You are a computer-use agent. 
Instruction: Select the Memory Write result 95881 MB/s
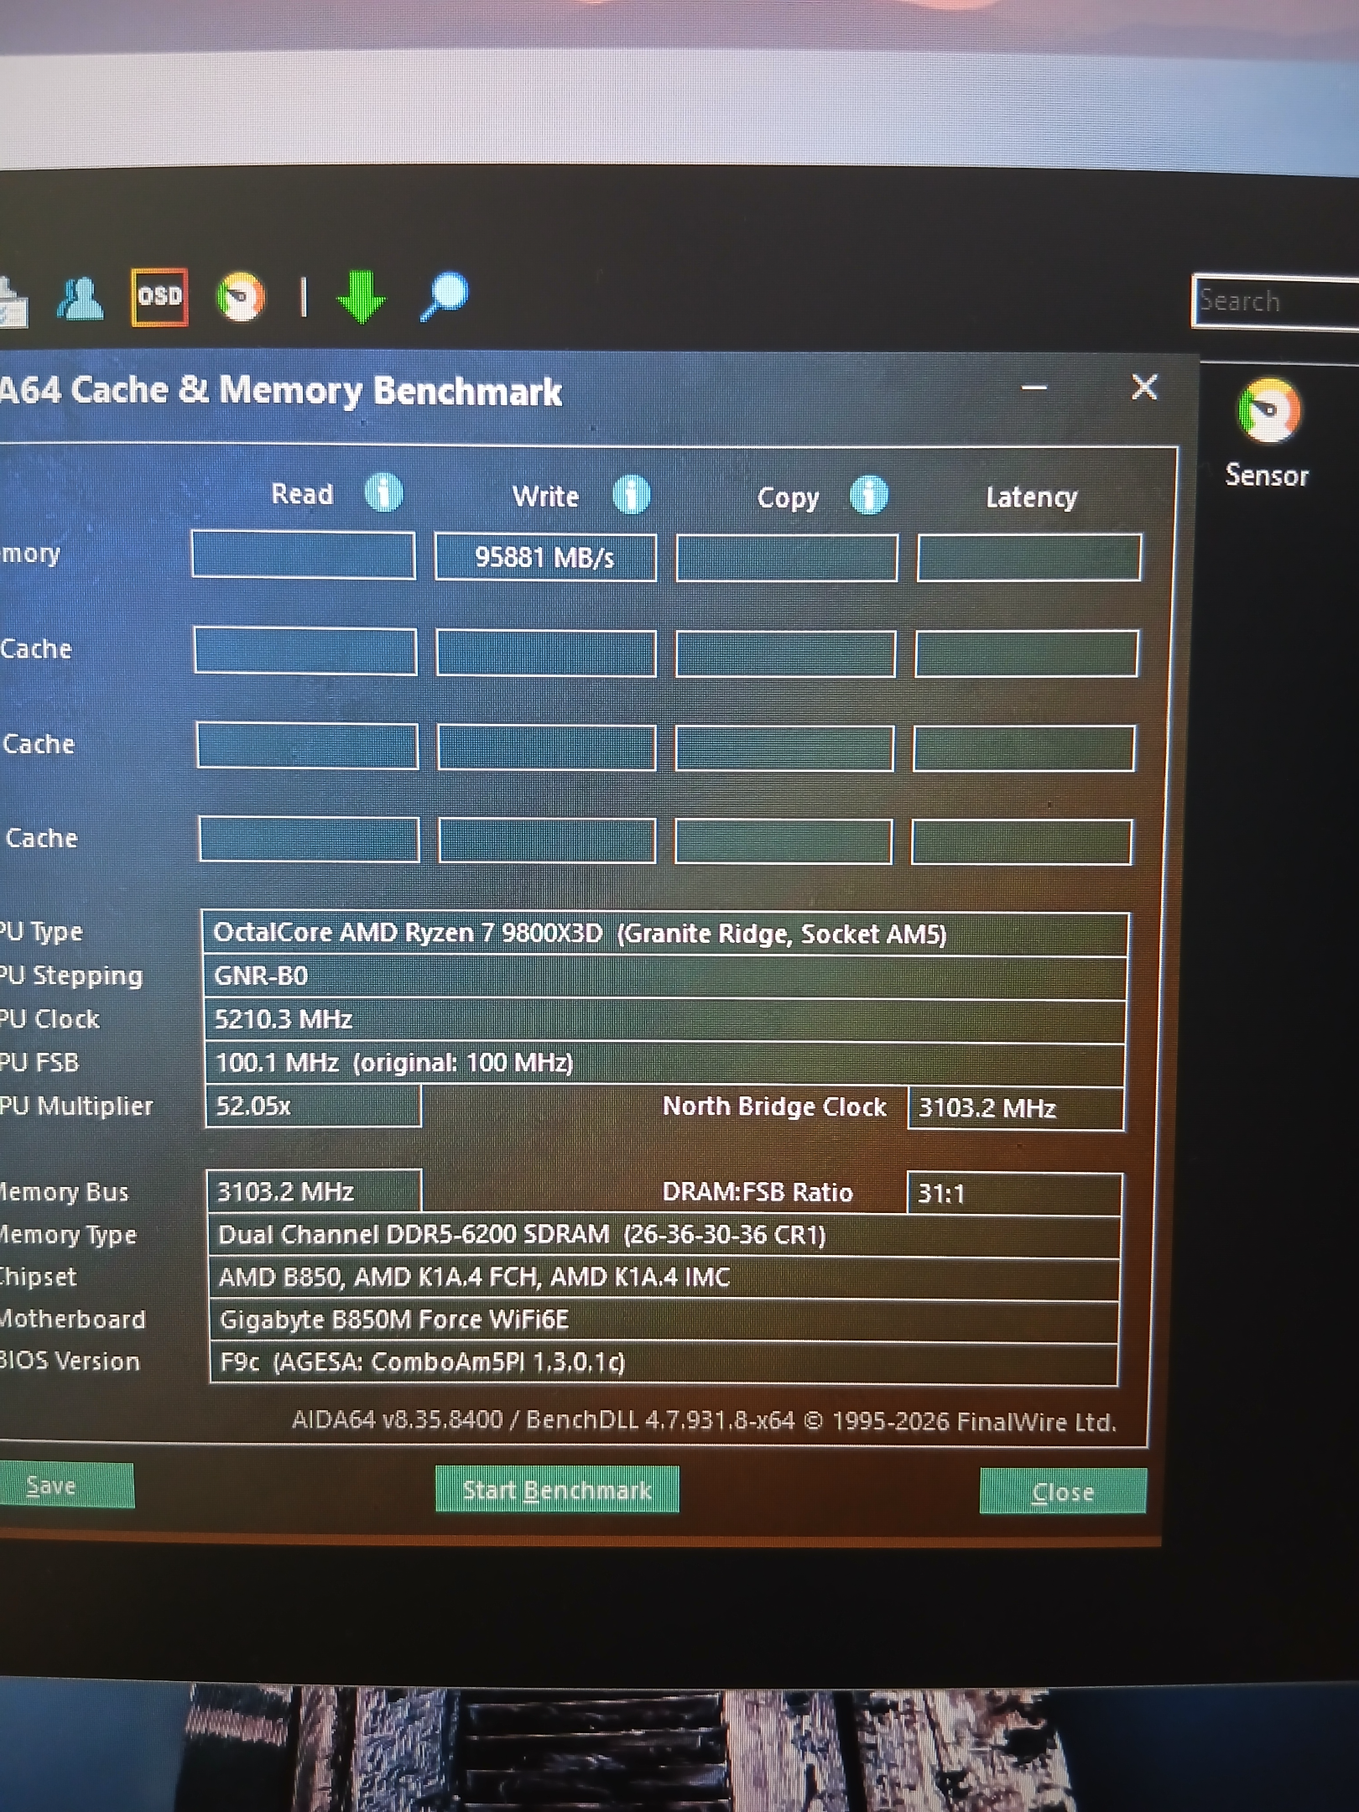click(x=545, y=557)
